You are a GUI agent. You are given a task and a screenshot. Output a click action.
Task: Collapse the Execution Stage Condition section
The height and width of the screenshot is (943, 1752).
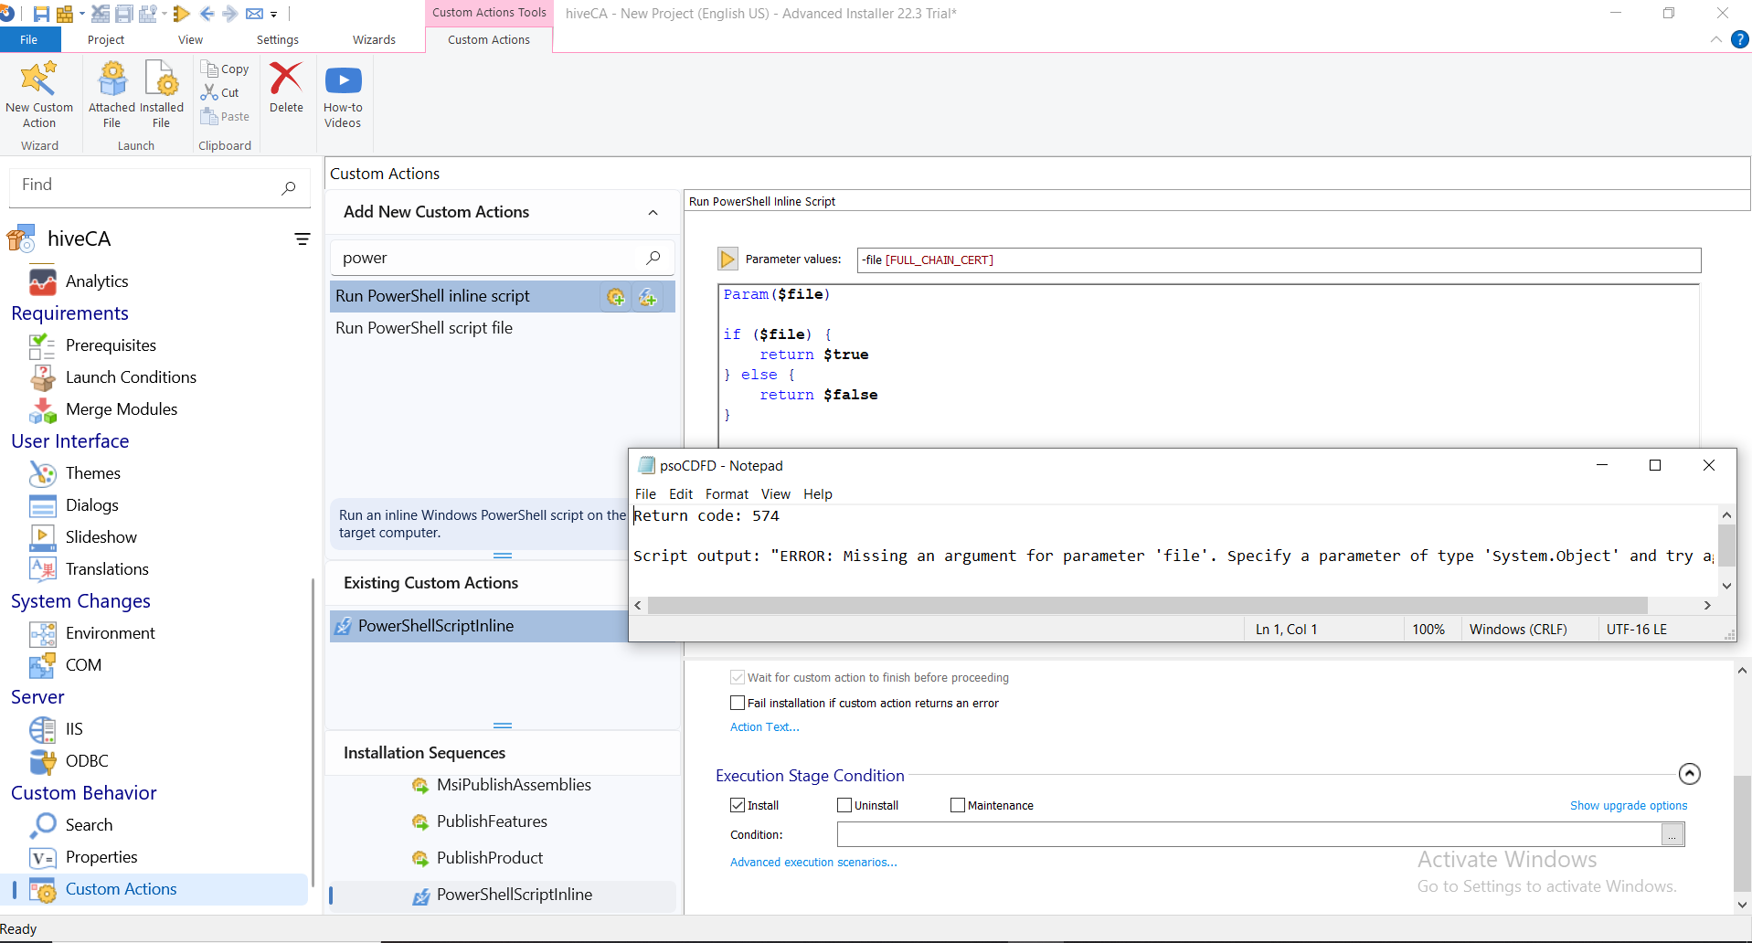1689,774
